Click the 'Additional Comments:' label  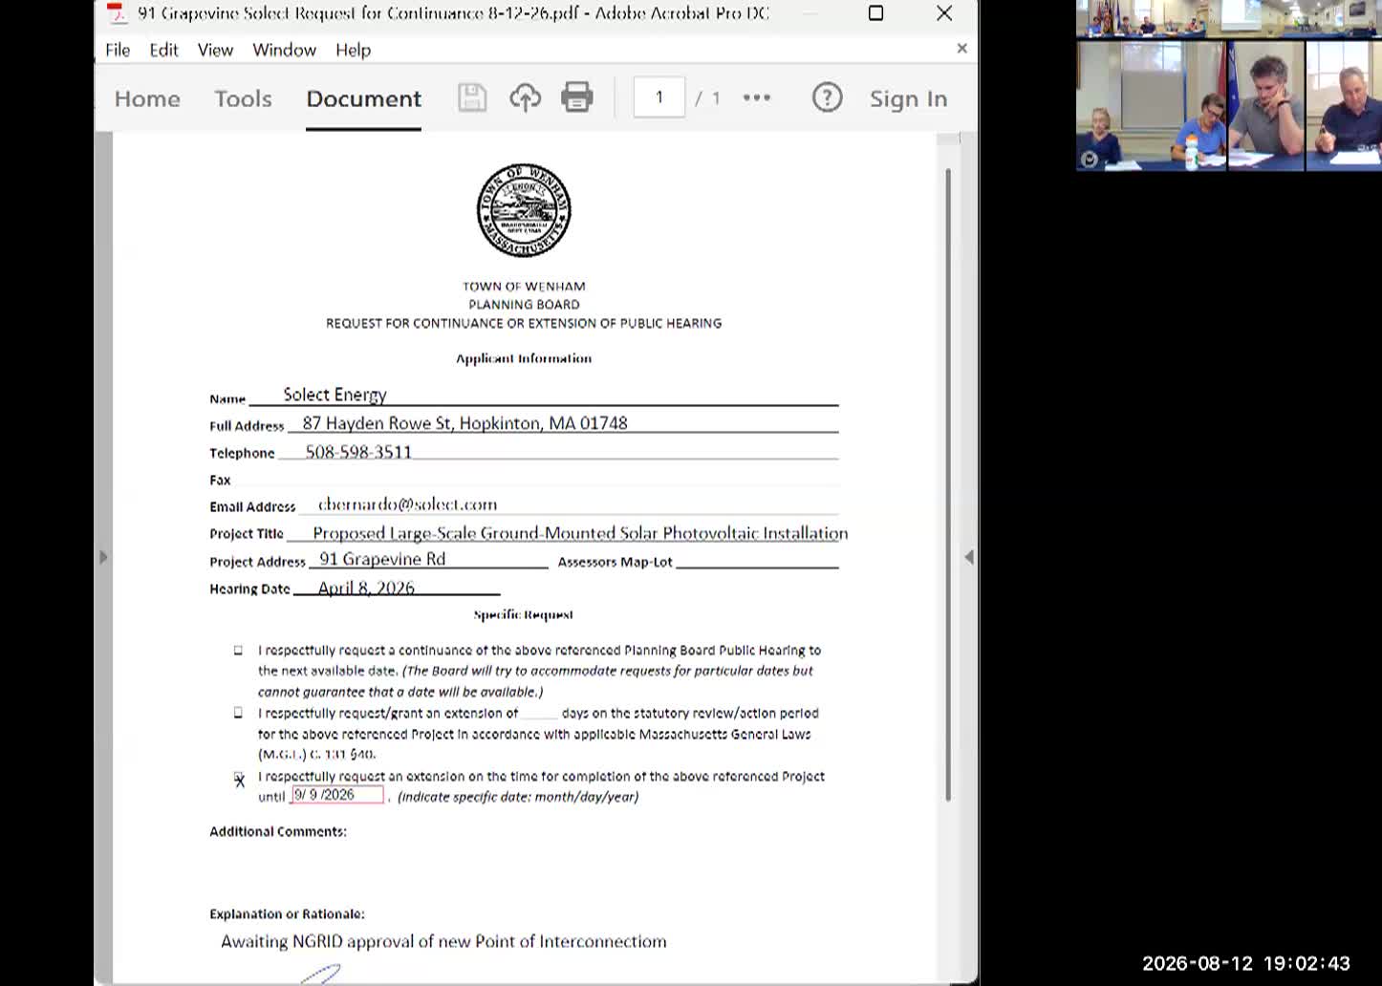[x=278, y=831]
